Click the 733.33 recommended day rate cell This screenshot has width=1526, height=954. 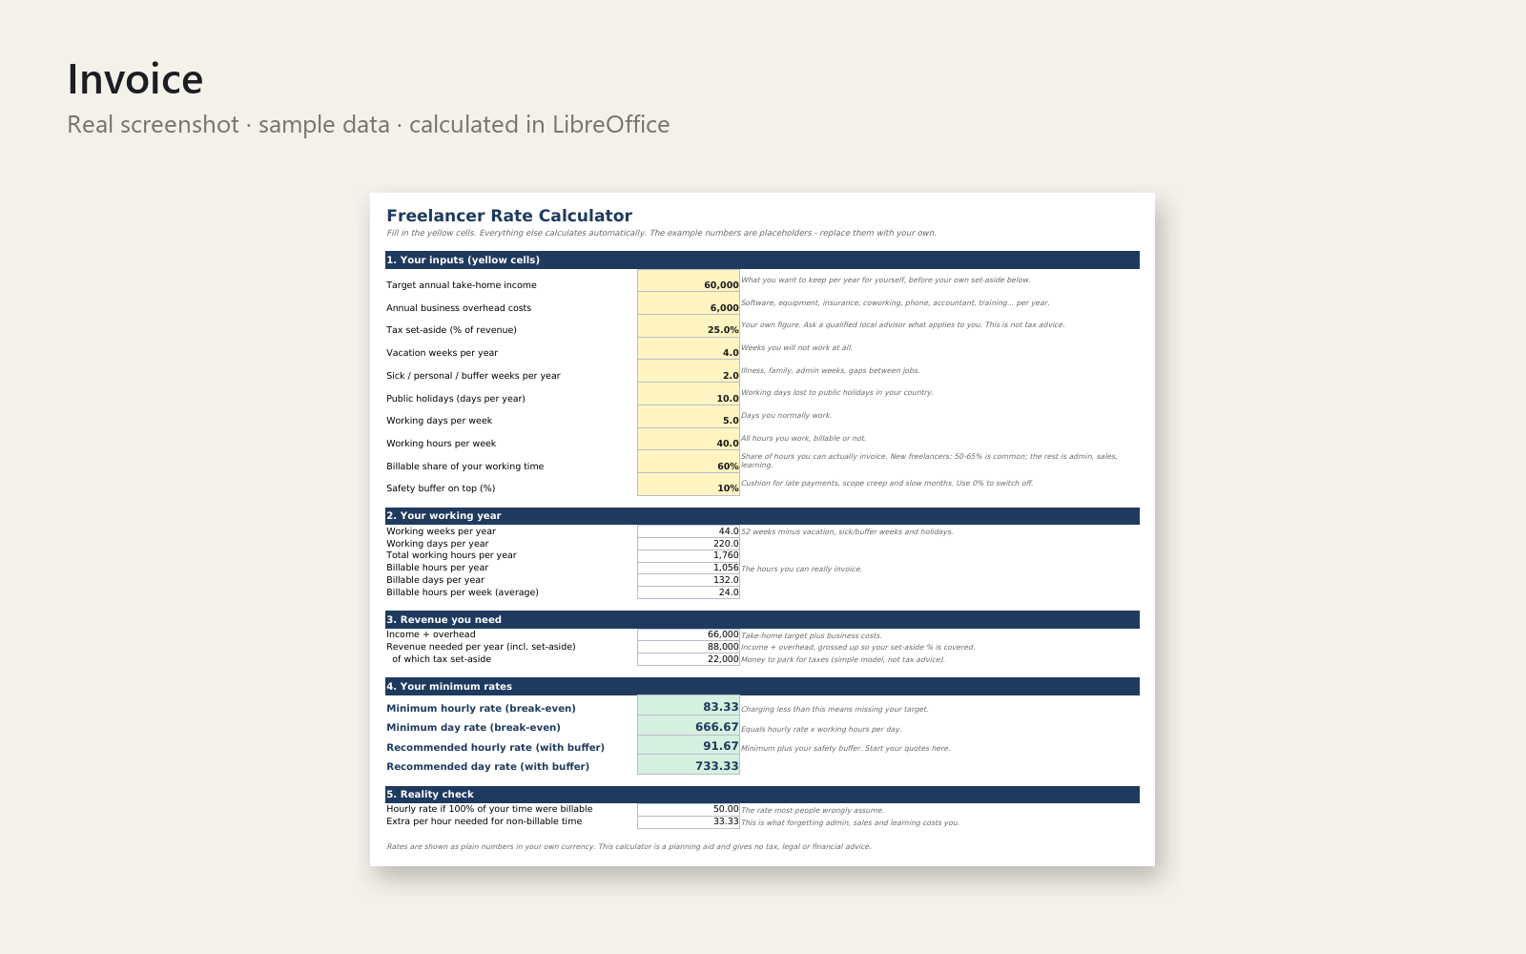point(689,765)
